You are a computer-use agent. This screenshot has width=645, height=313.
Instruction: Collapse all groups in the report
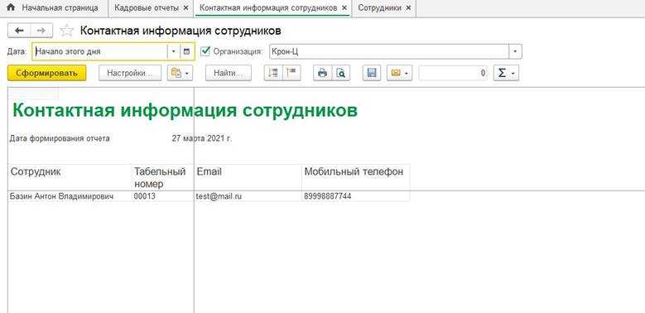291,73
